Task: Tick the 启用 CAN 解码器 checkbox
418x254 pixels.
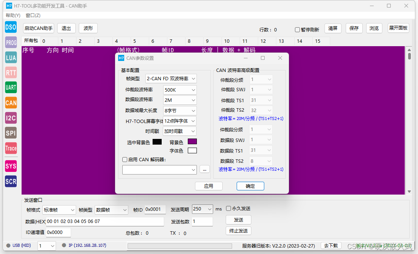Action: point(125,160)
